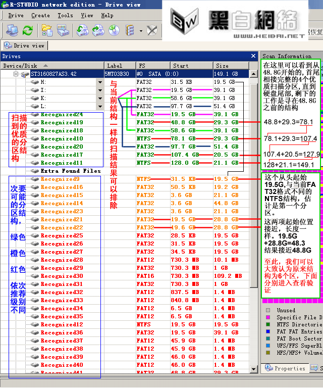Image resolution: width=323 pixels, height=388 pixels.
Task: Click the Size column header
Action: (x=231, y=66)
